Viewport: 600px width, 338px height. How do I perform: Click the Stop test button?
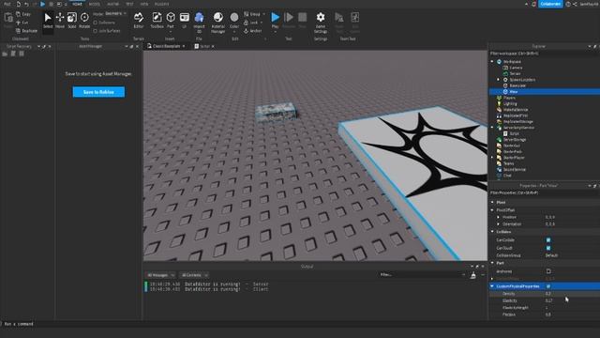pos(302,21)
